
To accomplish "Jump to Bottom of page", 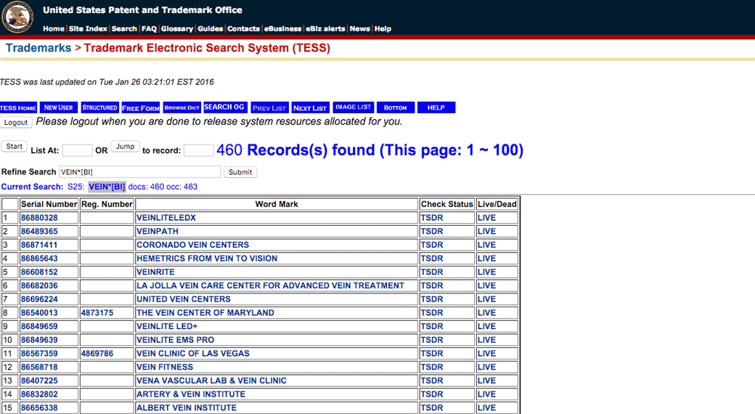I will click(x=396, y=107).
